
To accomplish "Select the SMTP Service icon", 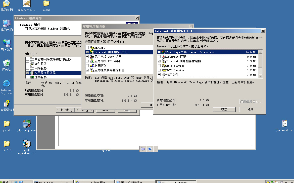I will click(164, 70).
